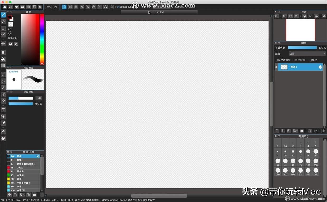
Task: Click the 图层1 layer settings gear
Action: [320, 67]
